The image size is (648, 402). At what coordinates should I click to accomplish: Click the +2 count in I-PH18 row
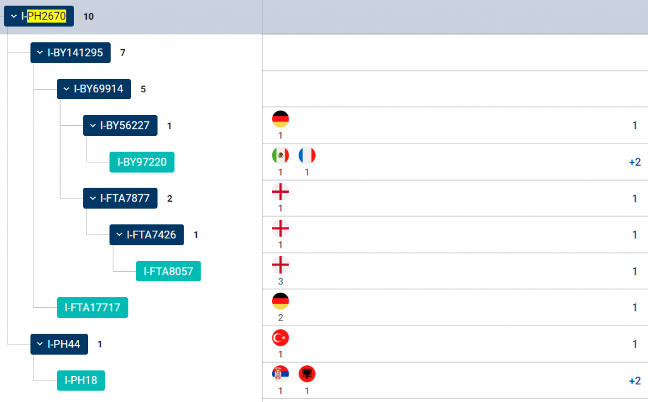(x=635, y=381)
